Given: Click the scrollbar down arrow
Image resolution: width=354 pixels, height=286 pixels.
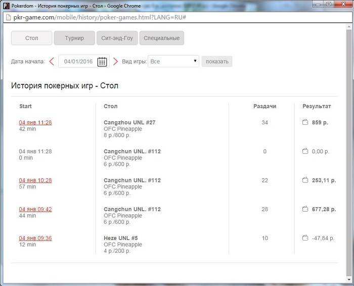Looking at the screenshot, I should click(349, 279).
